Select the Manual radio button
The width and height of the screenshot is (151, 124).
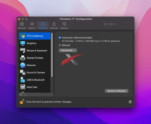click(60, 45)
